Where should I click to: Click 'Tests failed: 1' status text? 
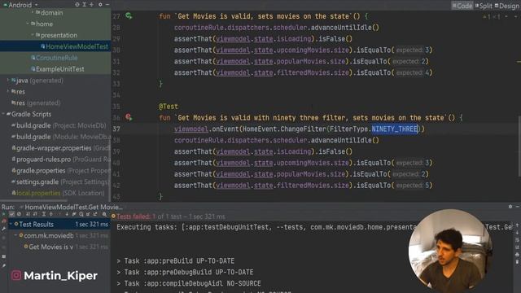click(136, 216)
